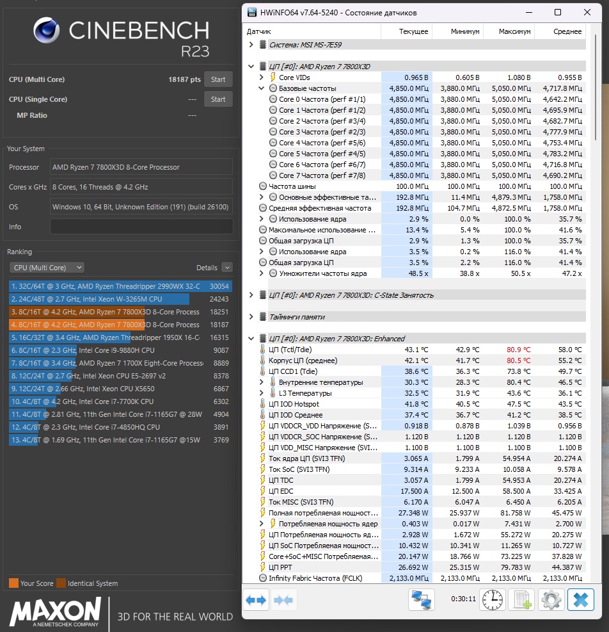Click the clock icon of Средняя эффективная частота
The width and height of the screenshot is (609, 632).
[263, 208]
